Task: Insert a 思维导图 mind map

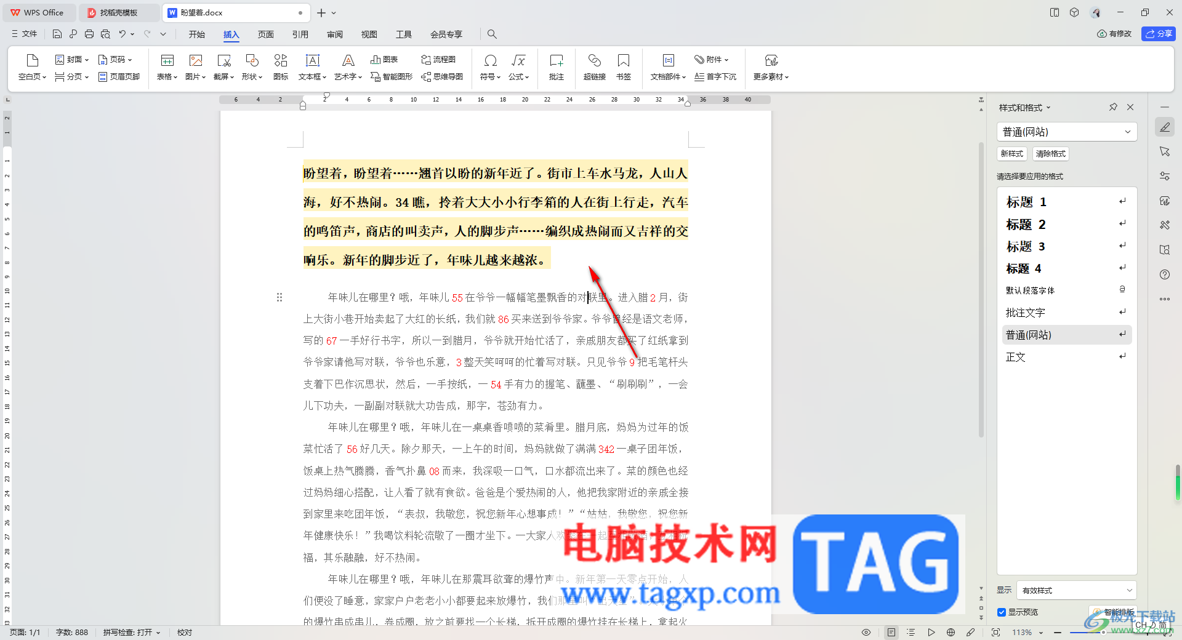Action: 442,77
